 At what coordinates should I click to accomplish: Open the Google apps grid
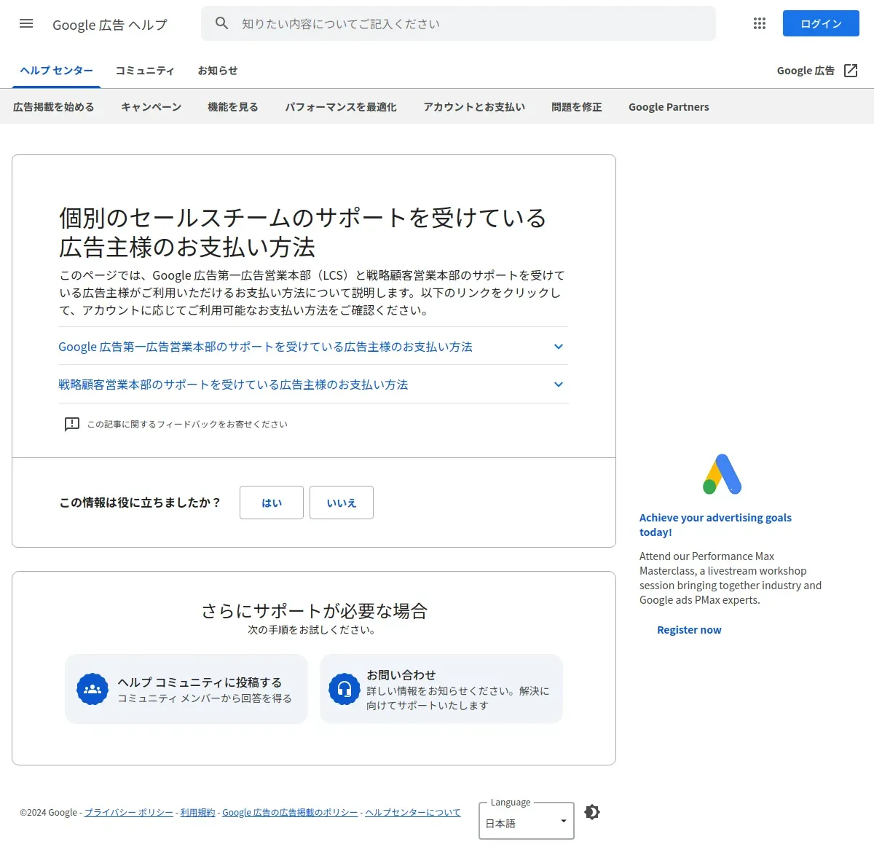(x=760, y=23)
